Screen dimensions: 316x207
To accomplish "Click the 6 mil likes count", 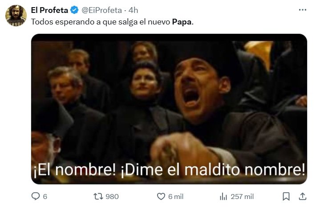I will point(176,196).
